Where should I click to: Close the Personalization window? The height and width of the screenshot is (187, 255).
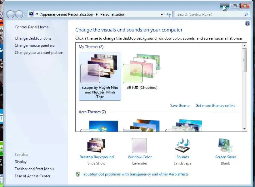click(x=245, y=6)
